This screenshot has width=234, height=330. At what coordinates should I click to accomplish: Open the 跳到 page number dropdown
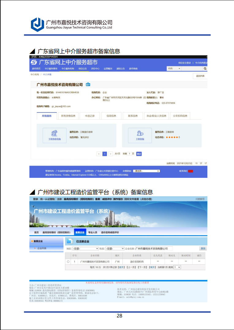177,267
